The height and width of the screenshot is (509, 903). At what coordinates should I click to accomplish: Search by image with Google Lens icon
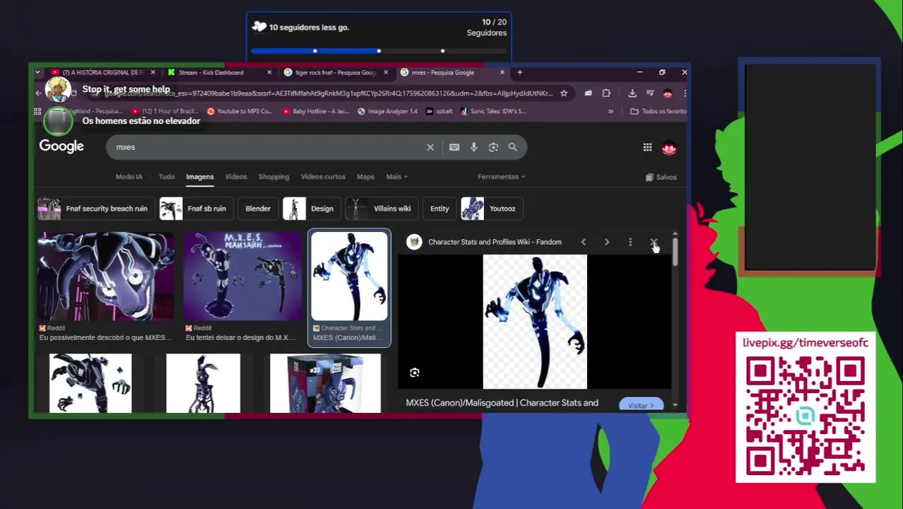(493, 147)
